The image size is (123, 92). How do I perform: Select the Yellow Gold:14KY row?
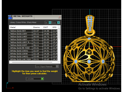tap(33, 37)
